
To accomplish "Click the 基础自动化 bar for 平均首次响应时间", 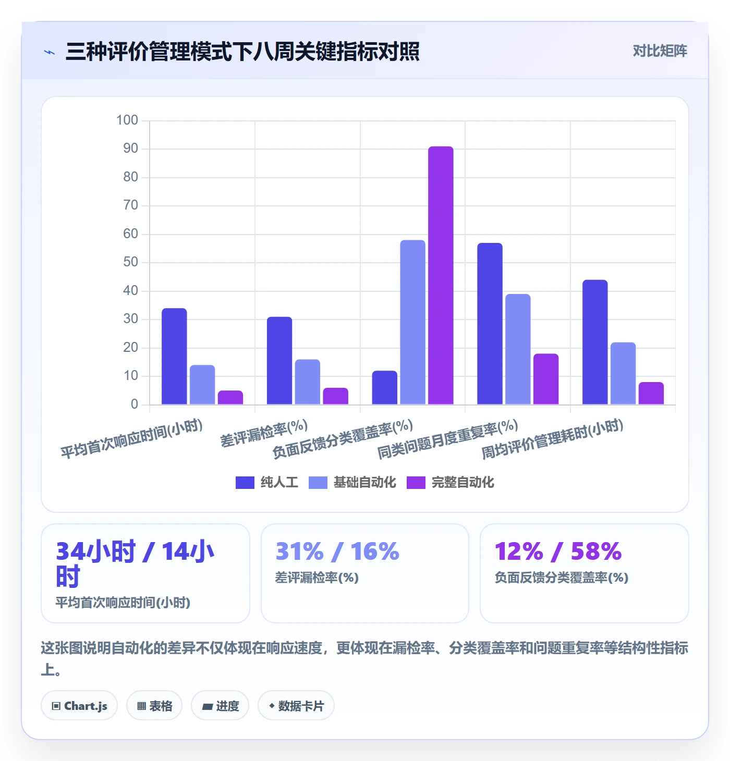I will [x=202, y=385].
